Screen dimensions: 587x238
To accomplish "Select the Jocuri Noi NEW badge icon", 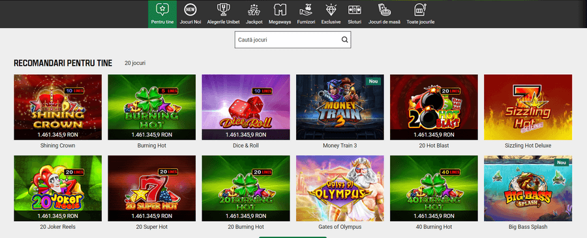I will click(190, 9).
